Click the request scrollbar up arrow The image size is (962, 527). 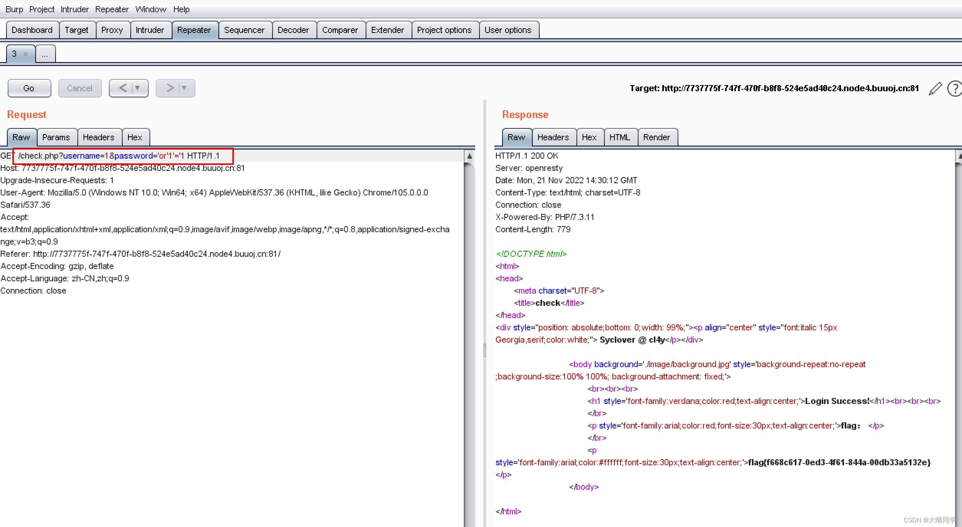pos(470,156)
